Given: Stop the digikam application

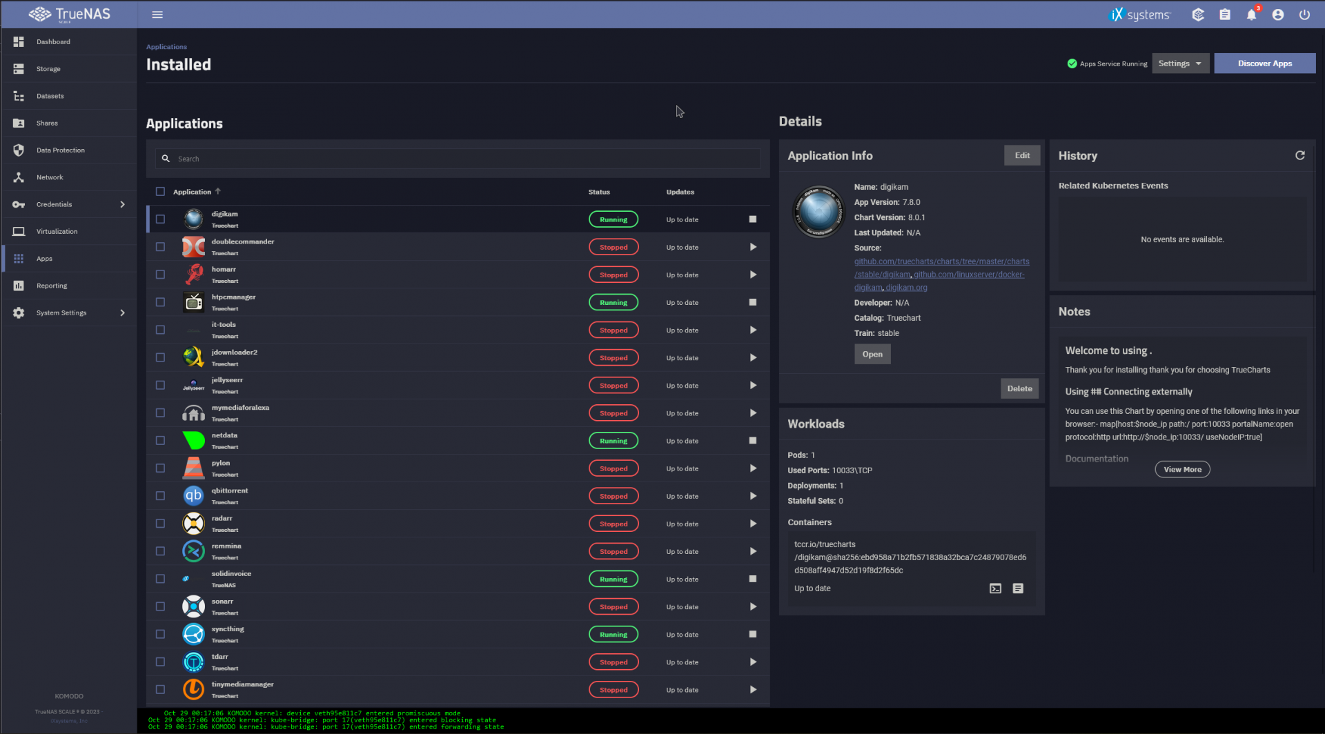Looking at the screenshot, I should 753,219.
